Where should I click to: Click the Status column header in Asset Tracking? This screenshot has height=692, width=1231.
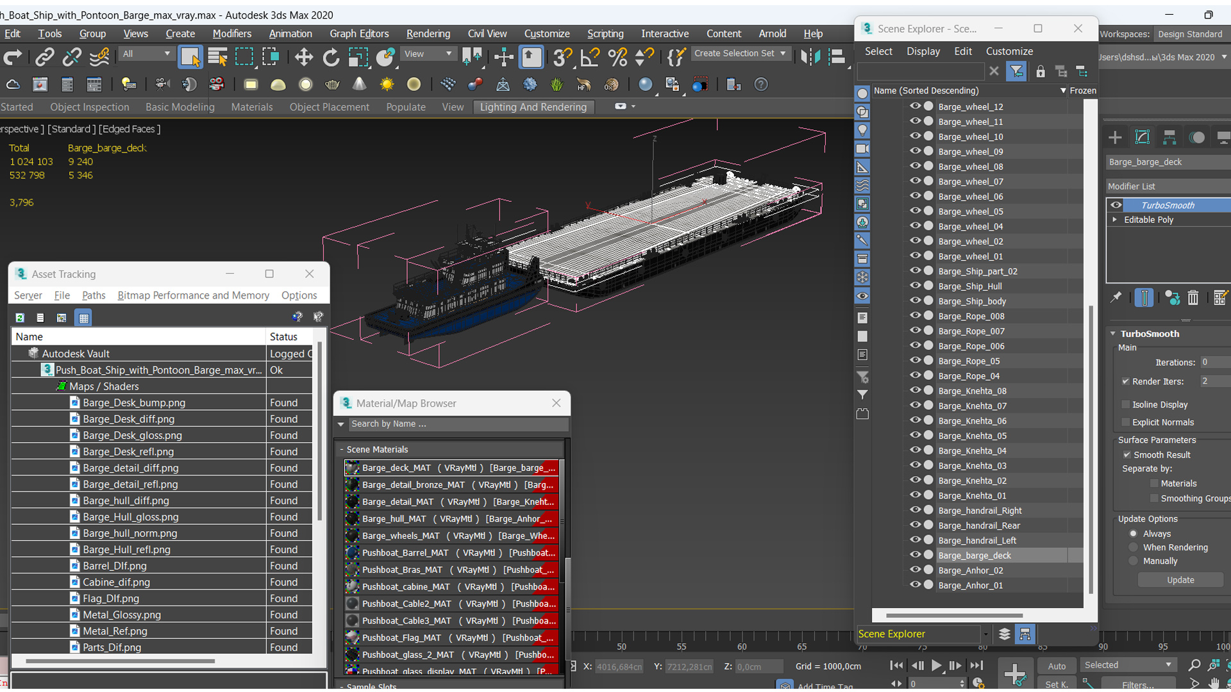[x=290, y=336]
